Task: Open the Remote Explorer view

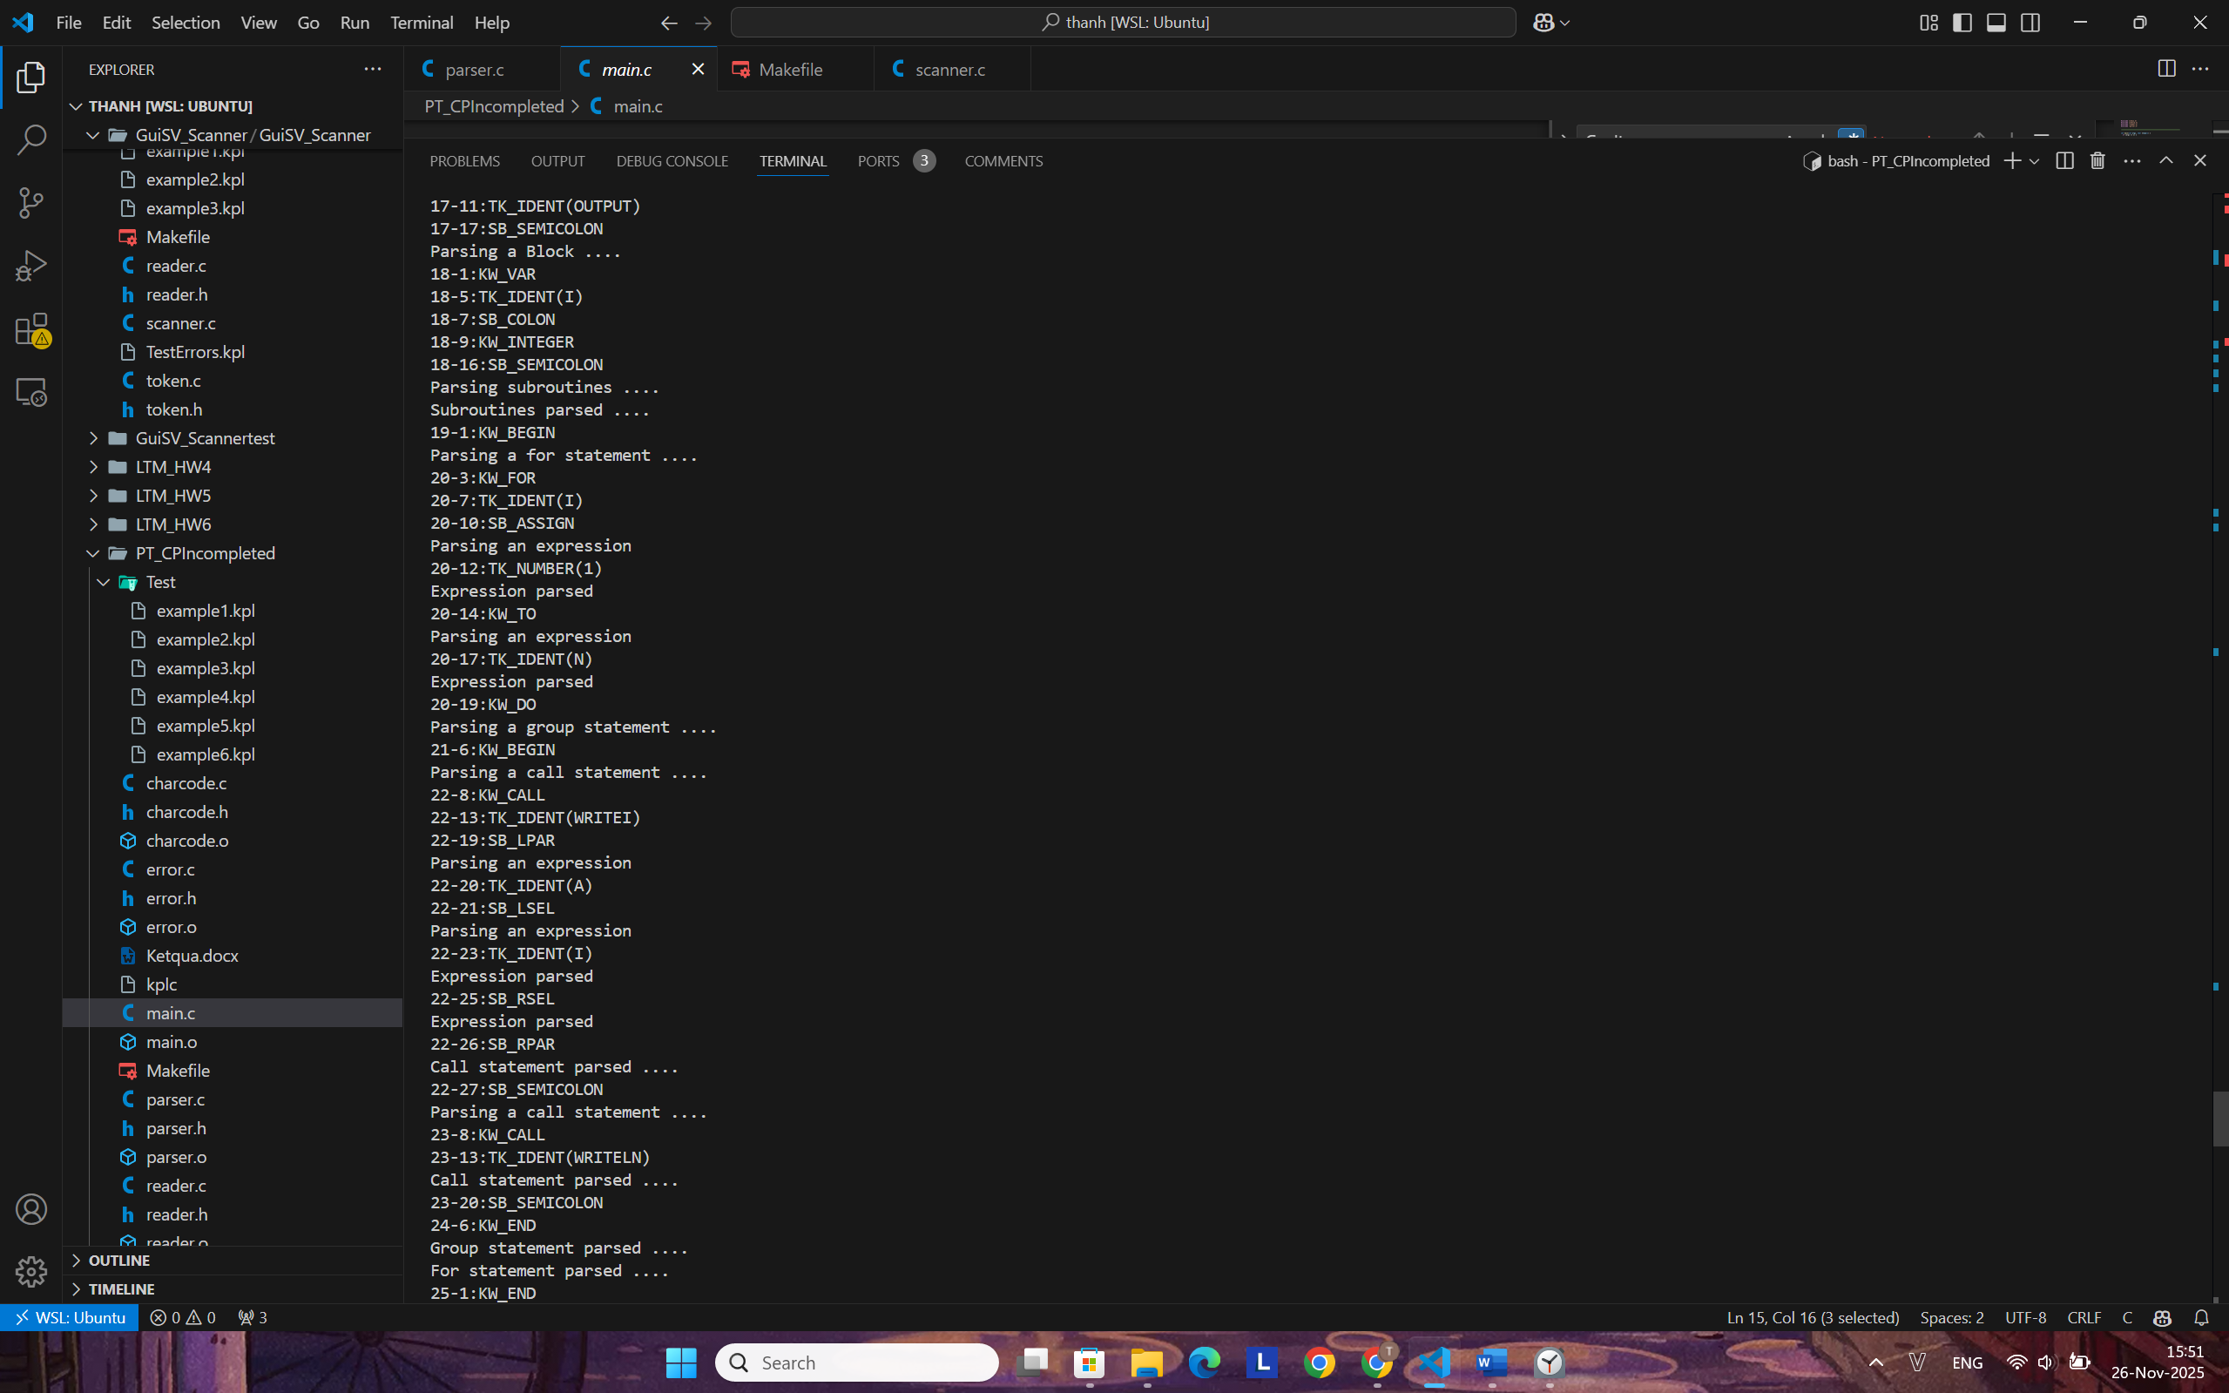Action: 30,391
